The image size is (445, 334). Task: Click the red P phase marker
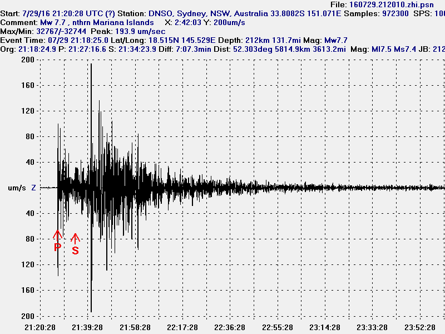coord(58,241)
